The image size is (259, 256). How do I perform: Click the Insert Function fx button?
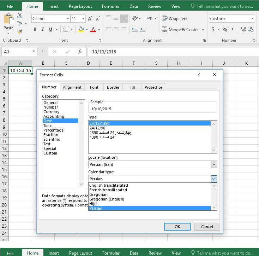tap(80, 52)
